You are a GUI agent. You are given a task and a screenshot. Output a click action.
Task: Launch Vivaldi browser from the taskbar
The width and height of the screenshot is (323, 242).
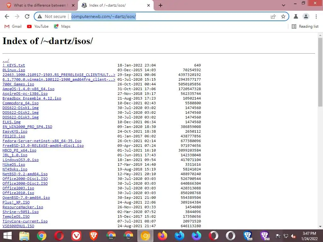[x=76, y=236]
